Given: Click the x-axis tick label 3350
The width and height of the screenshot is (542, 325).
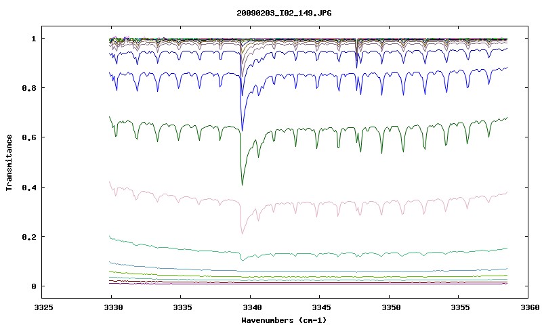Looking at the screenshot, I should [391, 307].
